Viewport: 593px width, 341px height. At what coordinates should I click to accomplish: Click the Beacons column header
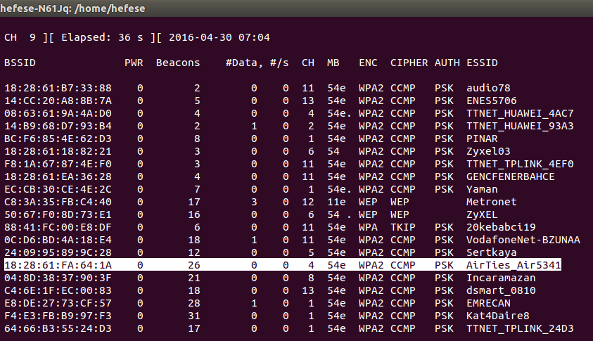click(x=178, y=63)
